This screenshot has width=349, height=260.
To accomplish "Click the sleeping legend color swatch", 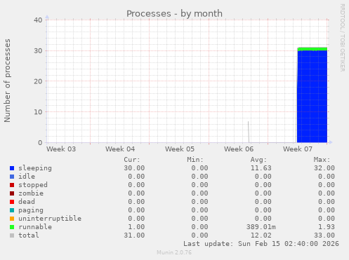I will (x=12, y=168).
